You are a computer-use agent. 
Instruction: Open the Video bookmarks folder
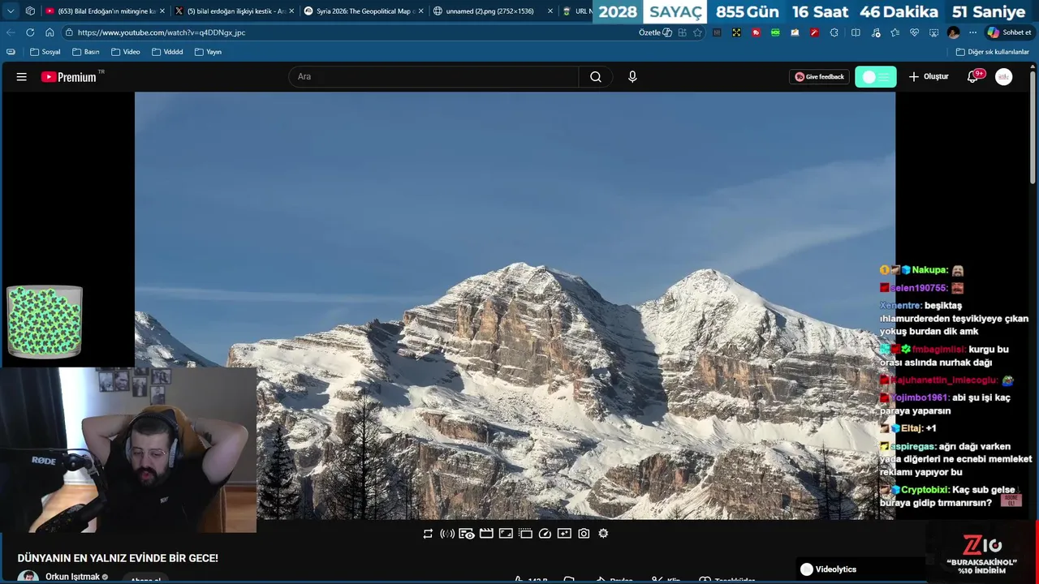click(x=125, y=52)
